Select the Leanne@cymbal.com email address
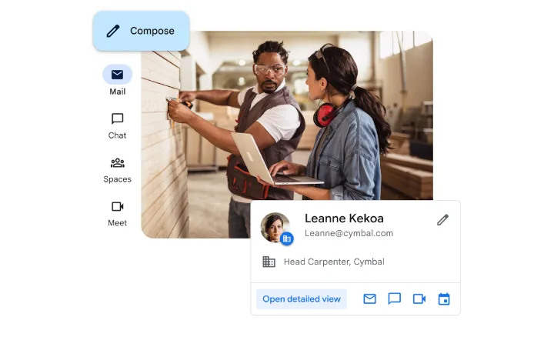Screen dimensions: 554x337 point(349,233)
